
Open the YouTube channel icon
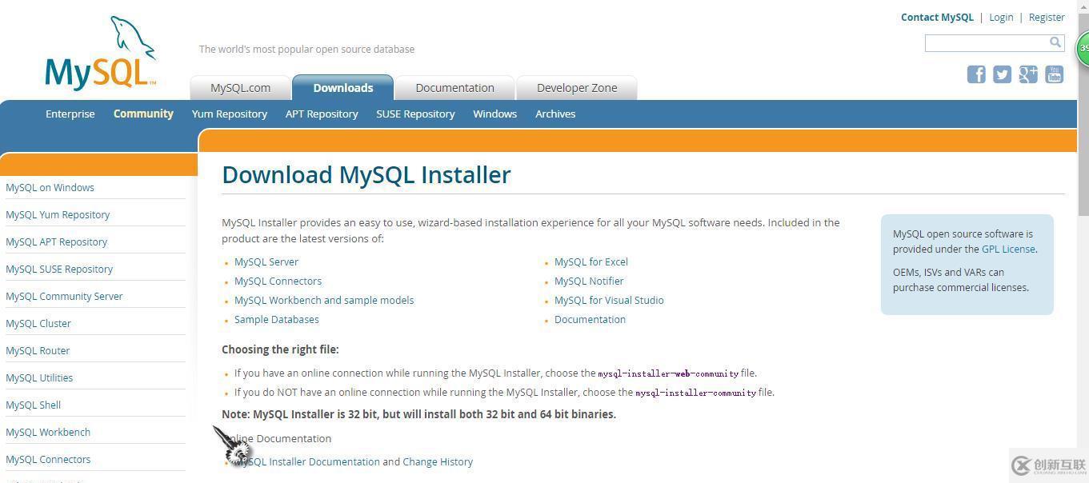(1055, 74)
